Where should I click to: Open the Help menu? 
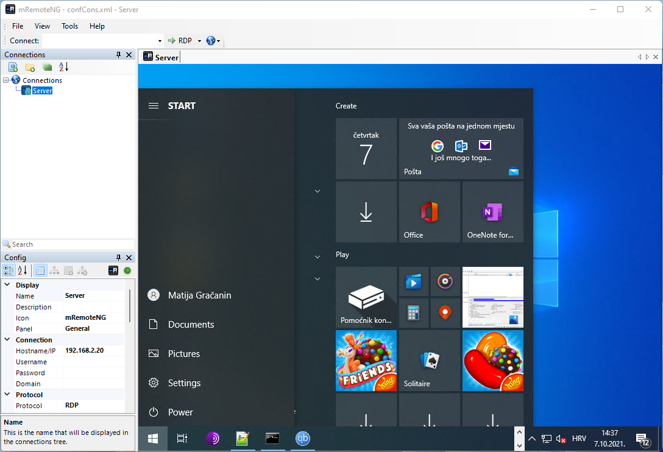97,26
